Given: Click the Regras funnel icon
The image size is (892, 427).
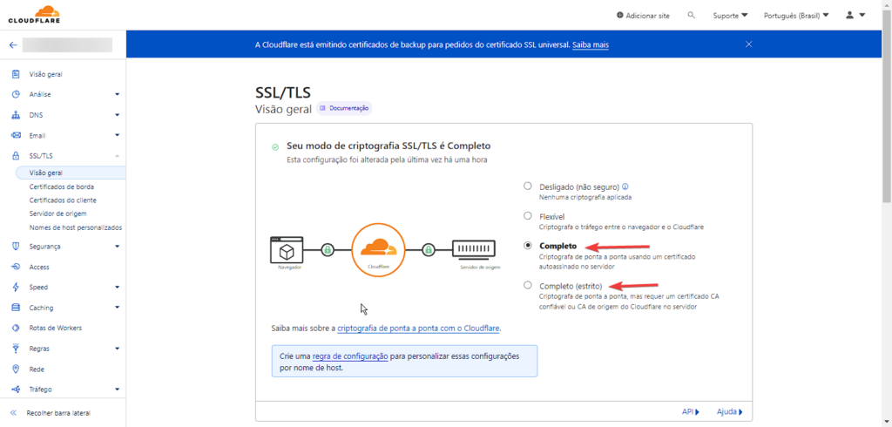Looking at the screenshot, I should tap(16, 349).
